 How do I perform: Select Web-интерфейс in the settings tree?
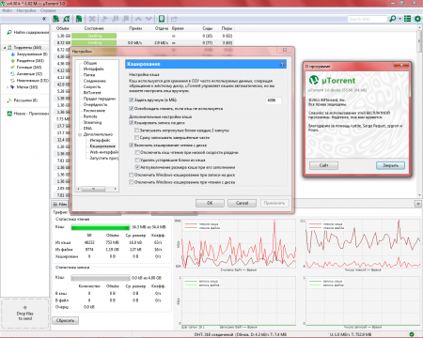point(104,152)
